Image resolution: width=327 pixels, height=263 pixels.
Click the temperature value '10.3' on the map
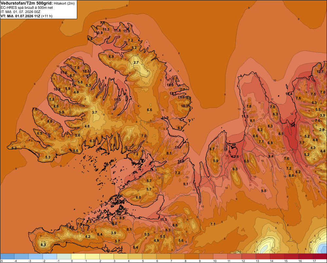pos(184,106)
